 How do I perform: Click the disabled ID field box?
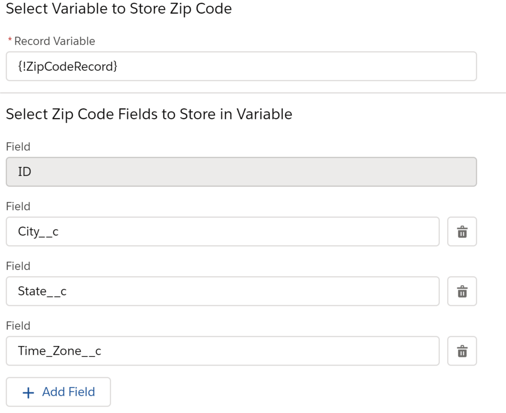[x=241, y=172]
